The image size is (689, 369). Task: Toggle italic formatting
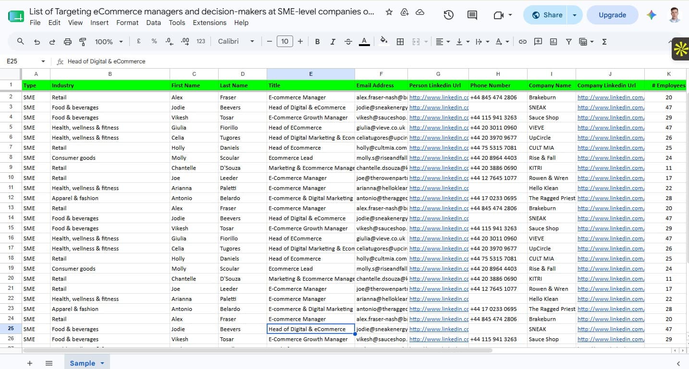point(332,42)
